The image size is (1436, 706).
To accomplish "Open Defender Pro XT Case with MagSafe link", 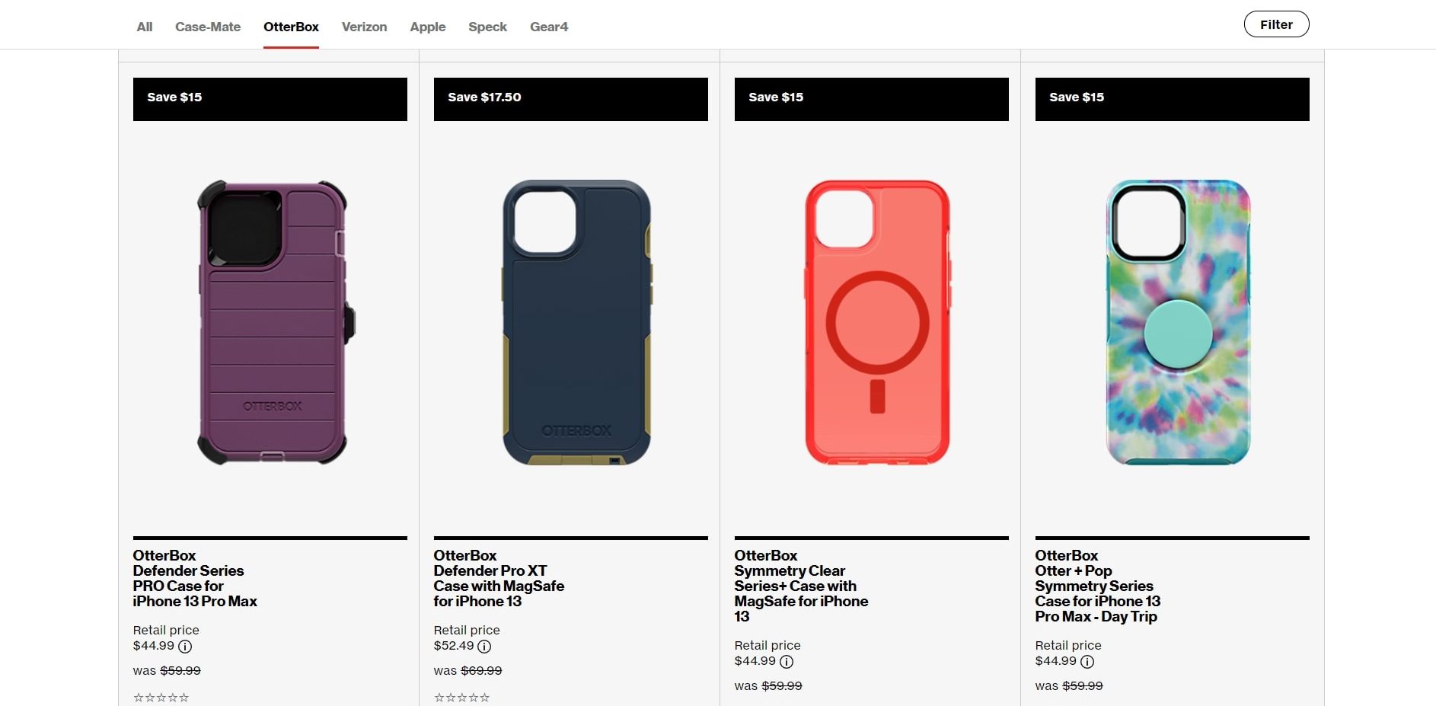I will pyautogui.click(x=499, y=579).
